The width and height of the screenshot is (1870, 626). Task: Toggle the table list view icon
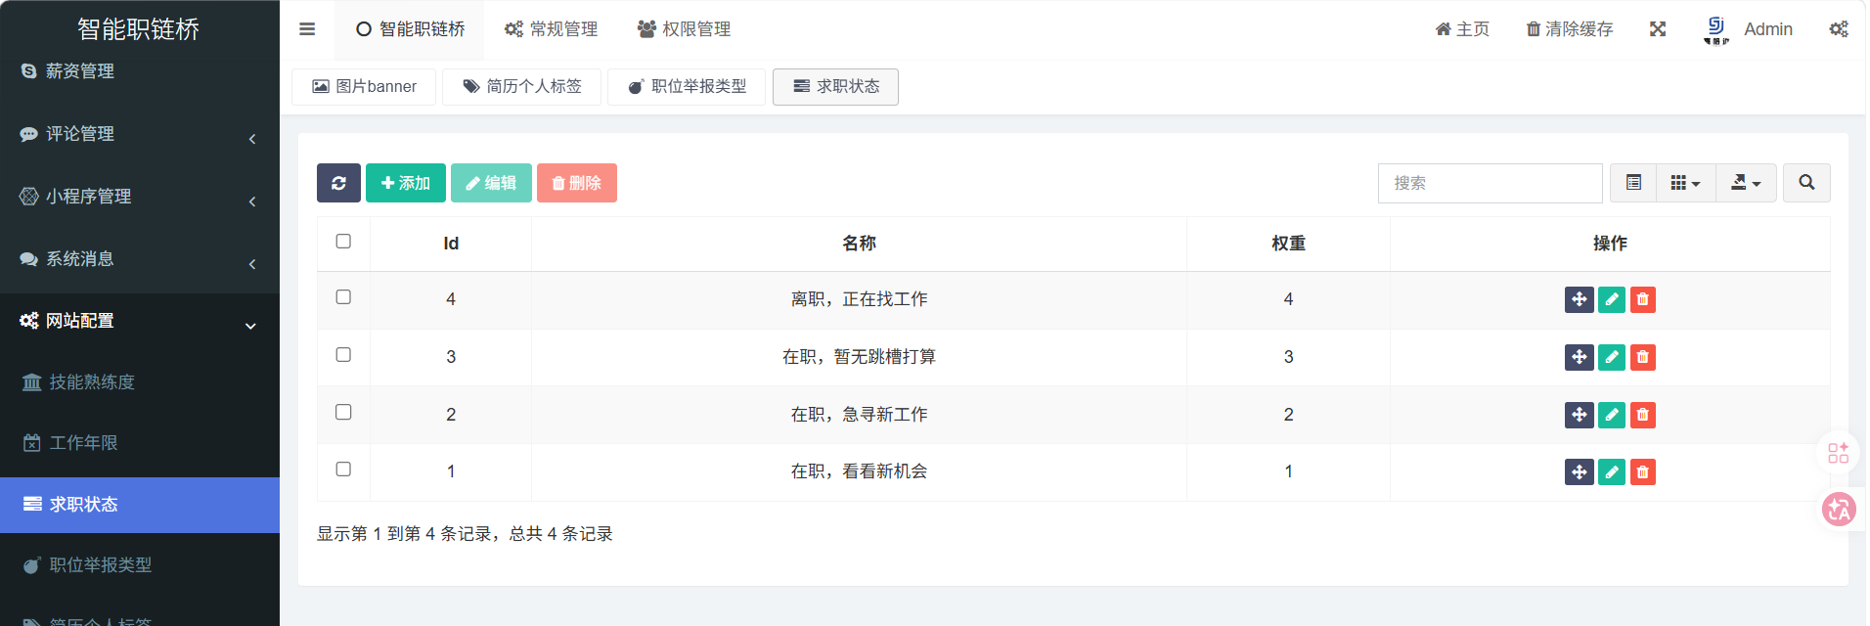(1633, 183)
